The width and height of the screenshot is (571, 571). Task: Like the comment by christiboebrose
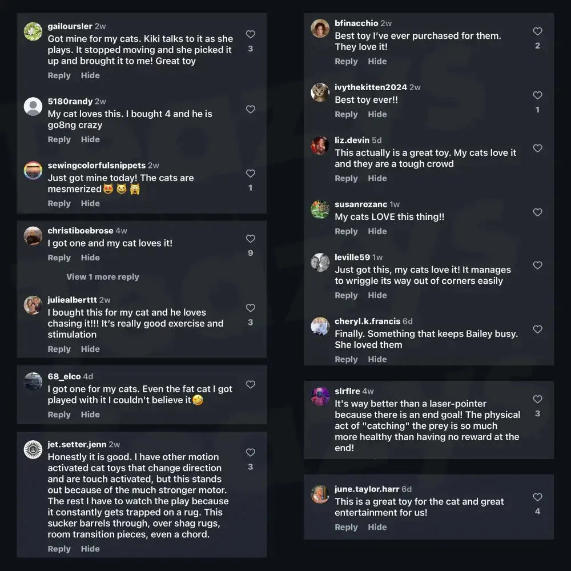(x=250, y=239)
